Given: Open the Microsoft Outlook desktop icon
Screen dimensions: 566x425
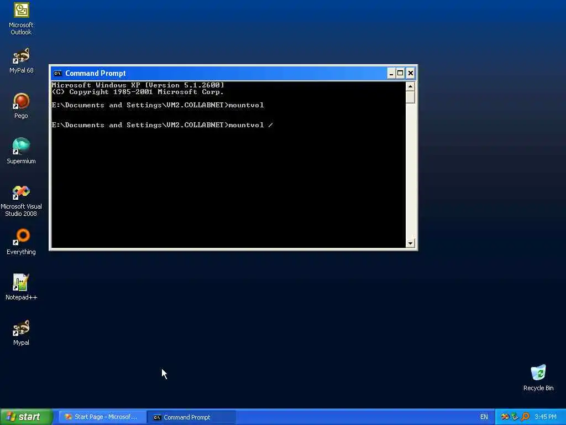Looking at the screenshot, I should pyautogui.click(x=21, y=19).
